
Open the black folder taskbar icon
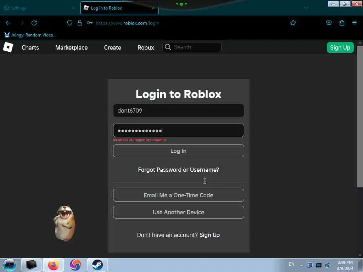click(32, 265)
